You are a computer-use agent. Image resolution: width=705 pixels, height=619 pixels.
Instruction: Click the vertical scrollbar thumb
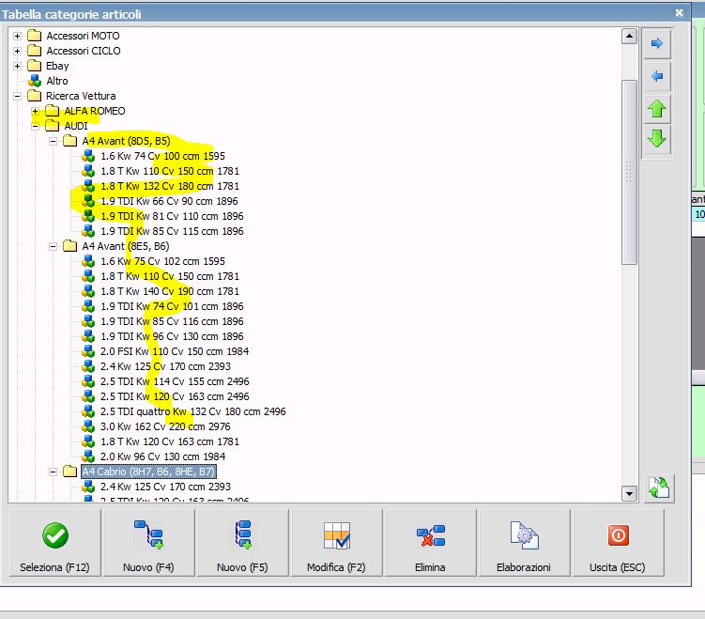point(629,172)
